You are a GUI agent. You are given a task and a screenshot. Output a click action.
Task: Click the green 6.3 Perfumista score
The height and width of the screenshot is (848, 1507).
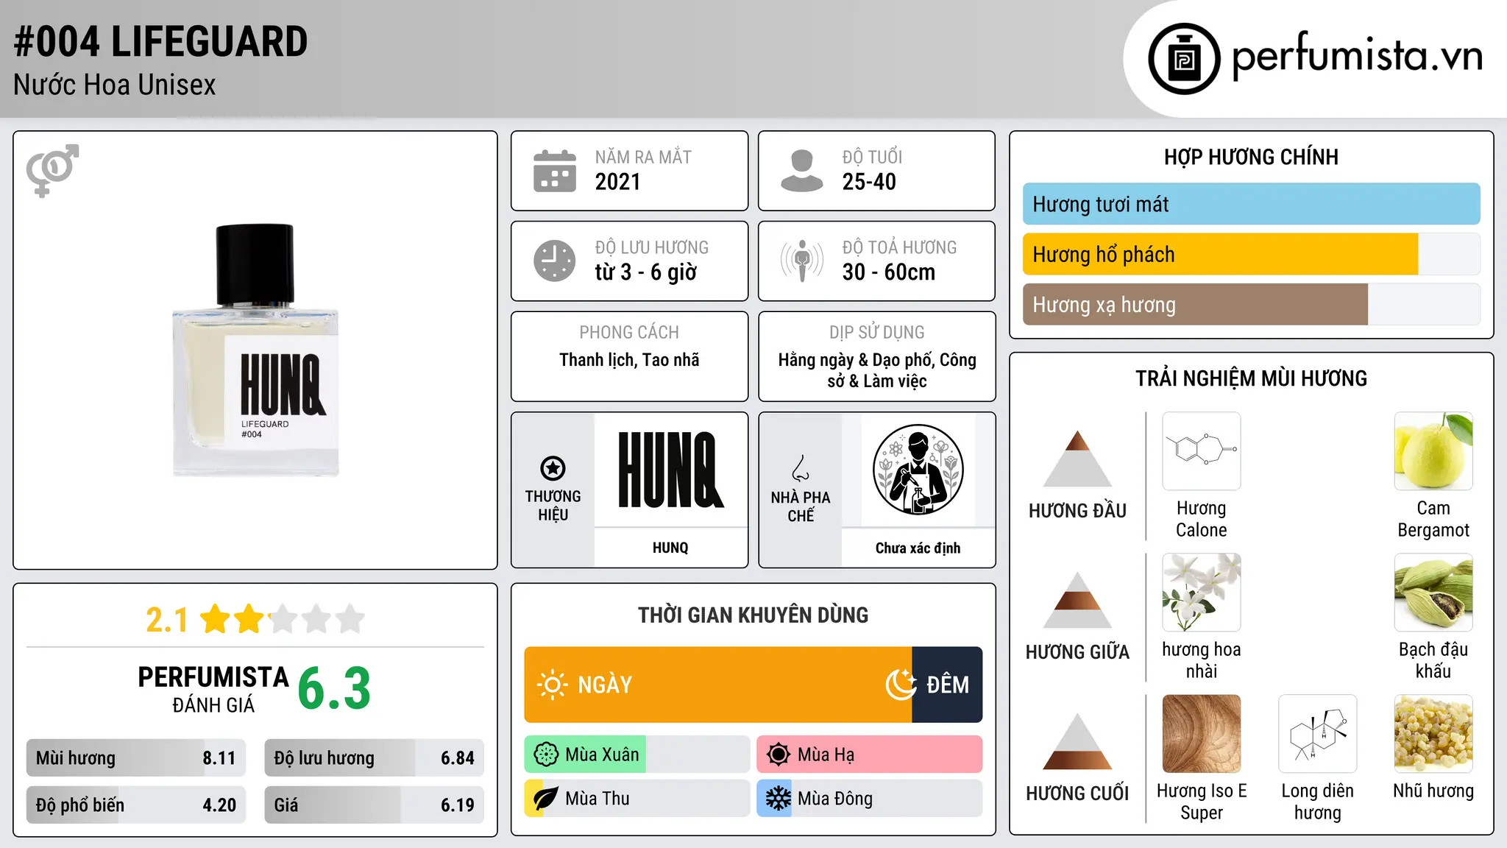coord(334,688)
